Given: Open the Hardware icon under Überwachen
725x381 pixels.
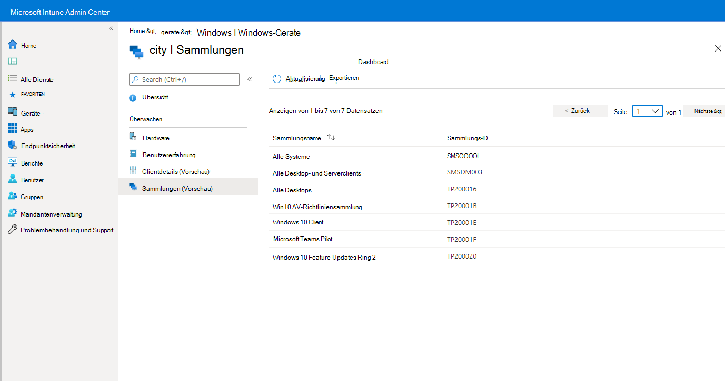Looking at the screenshot, I should pos(133,138).
